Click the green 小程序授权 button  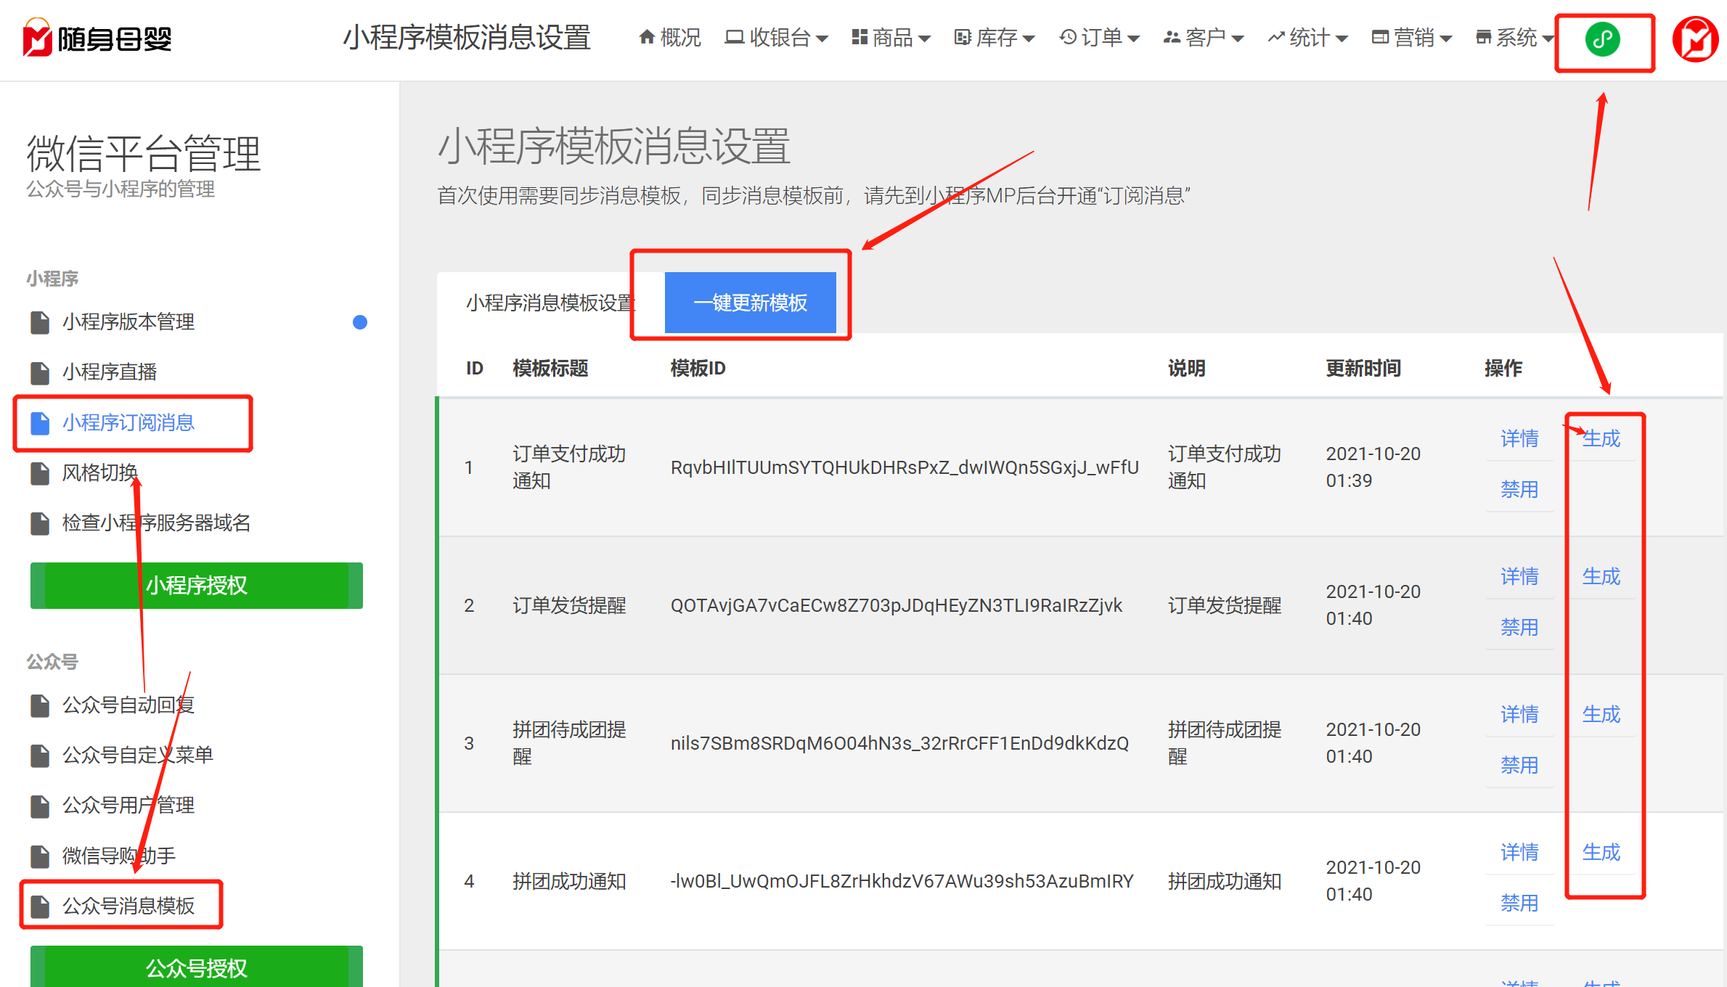[x=197, y=585]
